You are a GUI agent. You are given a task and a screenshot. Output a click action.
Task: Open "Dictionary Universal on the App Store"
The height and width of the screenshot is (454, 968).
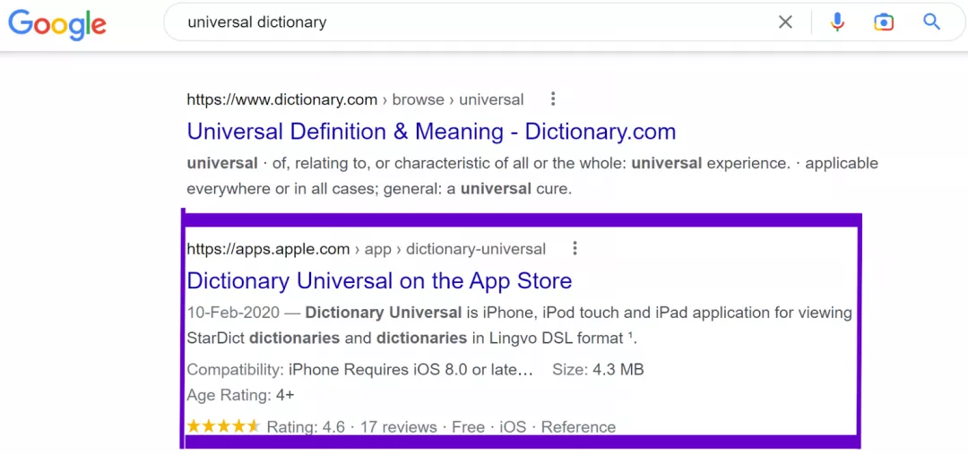[x=380, y=280]
